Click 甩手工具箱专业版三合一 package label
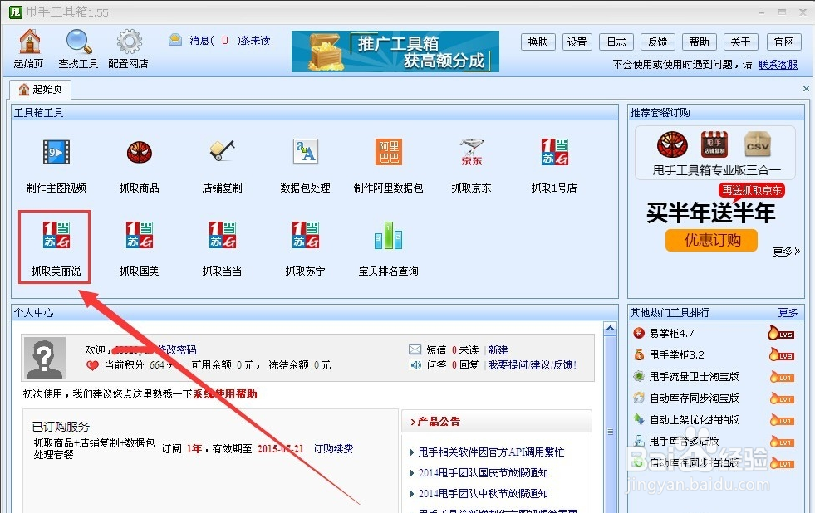 (x=717, y=170)
